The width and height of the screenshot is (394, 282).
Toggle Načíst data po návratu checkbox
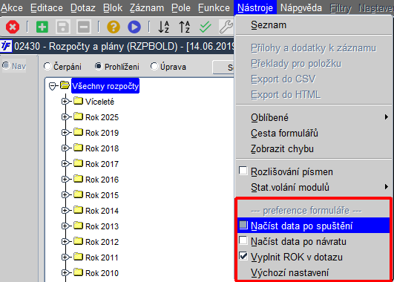243,240
